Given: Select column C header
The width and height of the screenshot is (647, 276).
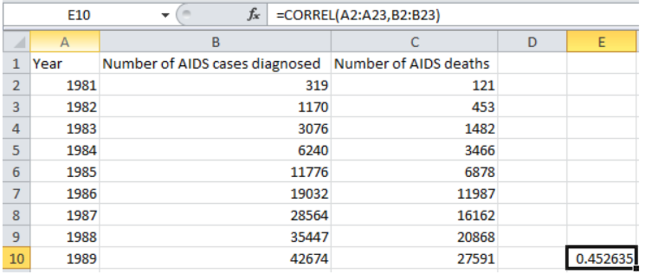Looking at the screenshot, I should pyautogui.click(x=414, y=42).
